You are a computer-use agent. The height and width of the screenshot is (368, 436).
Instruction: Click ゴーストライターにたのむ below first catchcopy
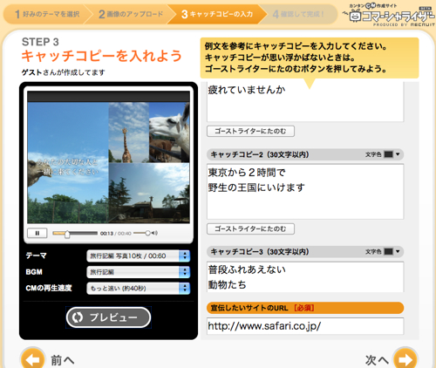tap(250, 131)
